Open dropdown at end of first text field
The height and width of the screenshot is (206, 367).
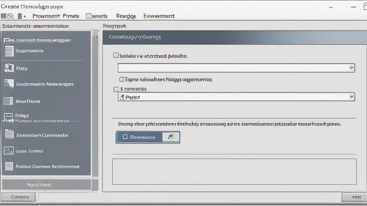point(351,68)
